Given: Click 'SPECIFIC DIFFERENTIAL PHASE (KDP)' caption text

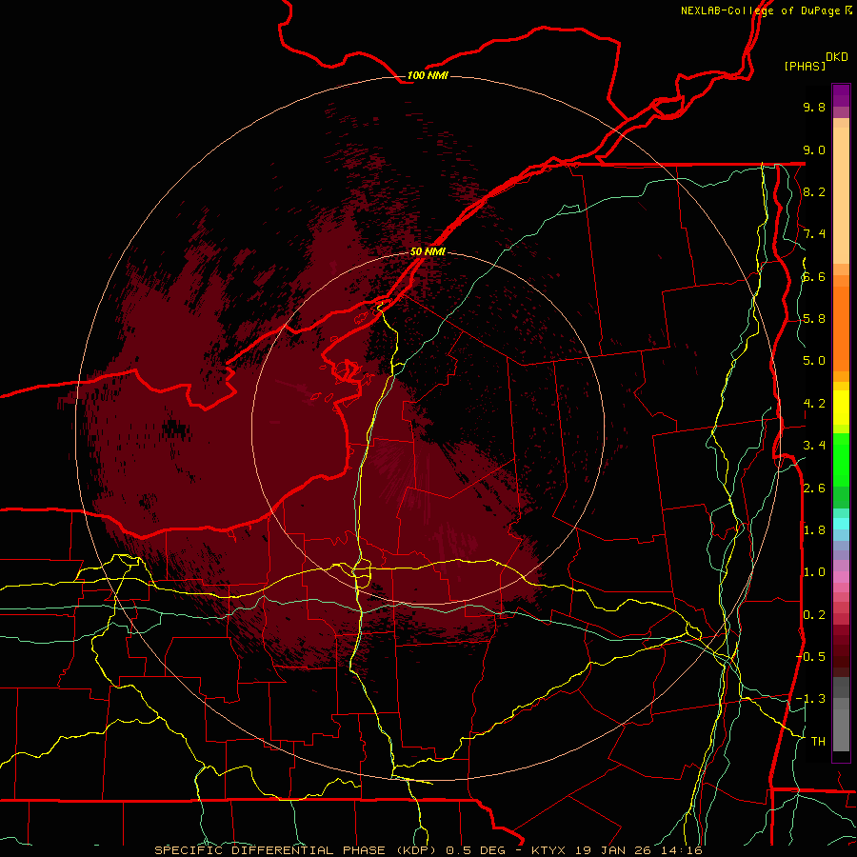Looking at the screenshot, I should pos(296,850).
